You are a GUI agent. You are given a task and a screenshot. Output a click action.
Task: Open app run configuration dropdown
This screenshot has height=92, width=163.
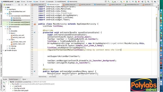click(x=115, y=2)
